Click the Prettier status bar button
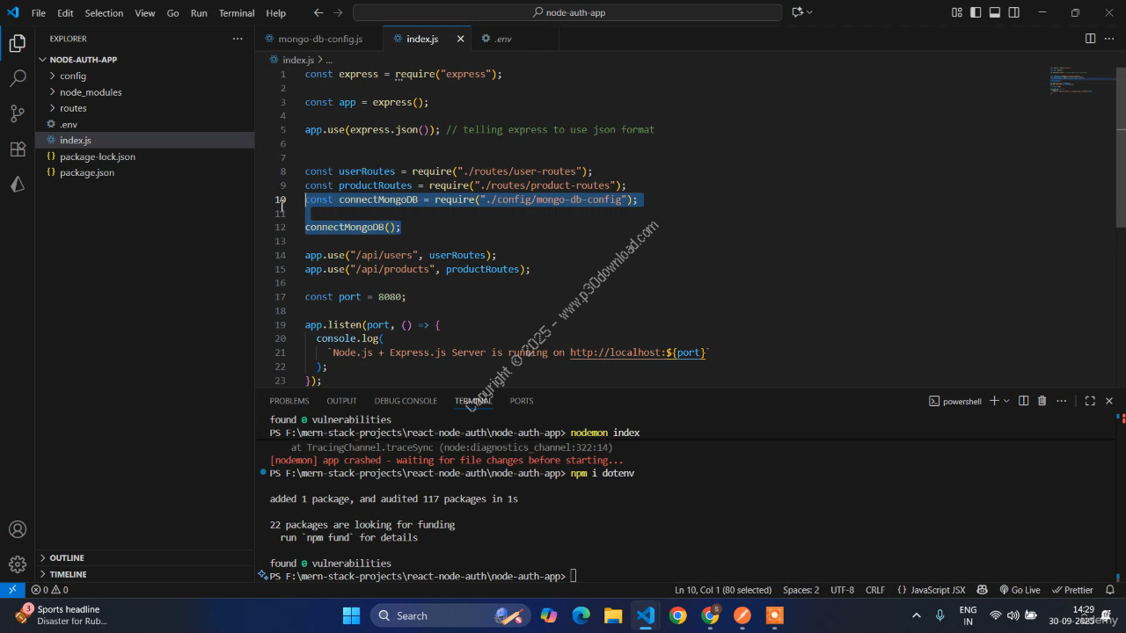This screenshot has height=633, width=1126. pos(1072,590)
